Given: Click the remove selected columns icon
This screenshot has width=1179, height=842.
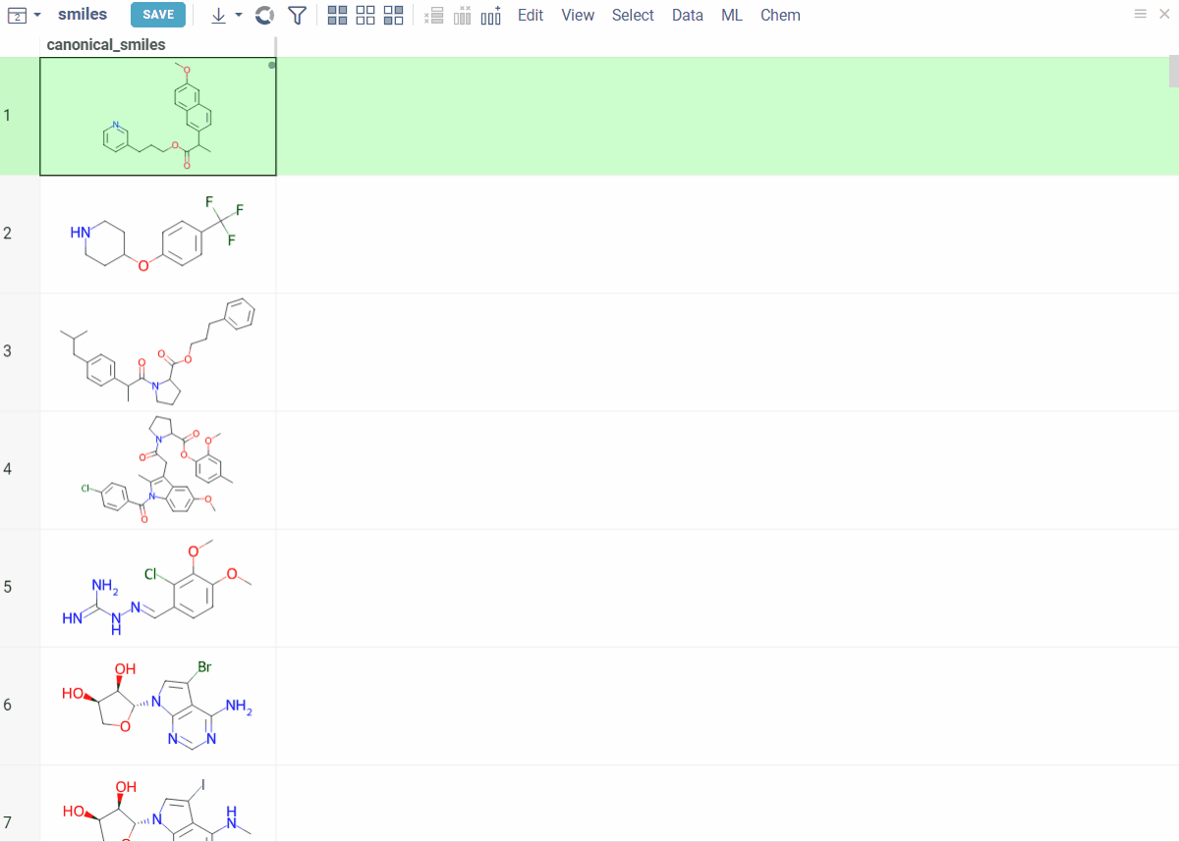Looking at the screenshot, I should (462, 15).
